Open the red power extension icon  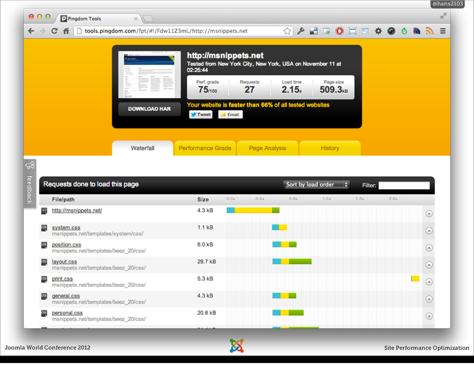click(340, 31)
